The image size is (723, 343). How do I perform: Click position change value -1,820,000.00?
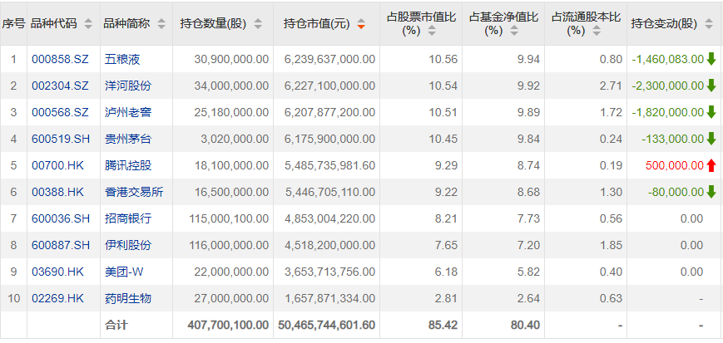(667, 112)
